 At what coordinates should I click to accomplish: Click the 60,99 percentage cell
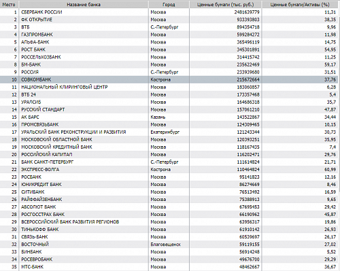pyautogui.click(x=330, y=169)
